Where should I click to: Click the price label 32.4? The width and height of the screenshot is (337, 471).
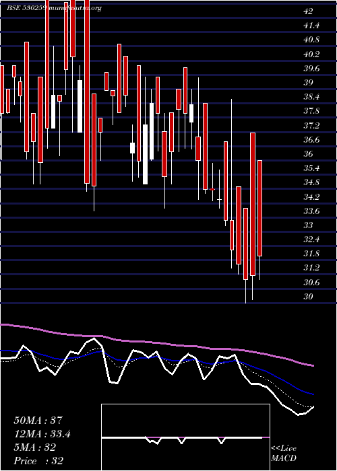coord(311,240)
